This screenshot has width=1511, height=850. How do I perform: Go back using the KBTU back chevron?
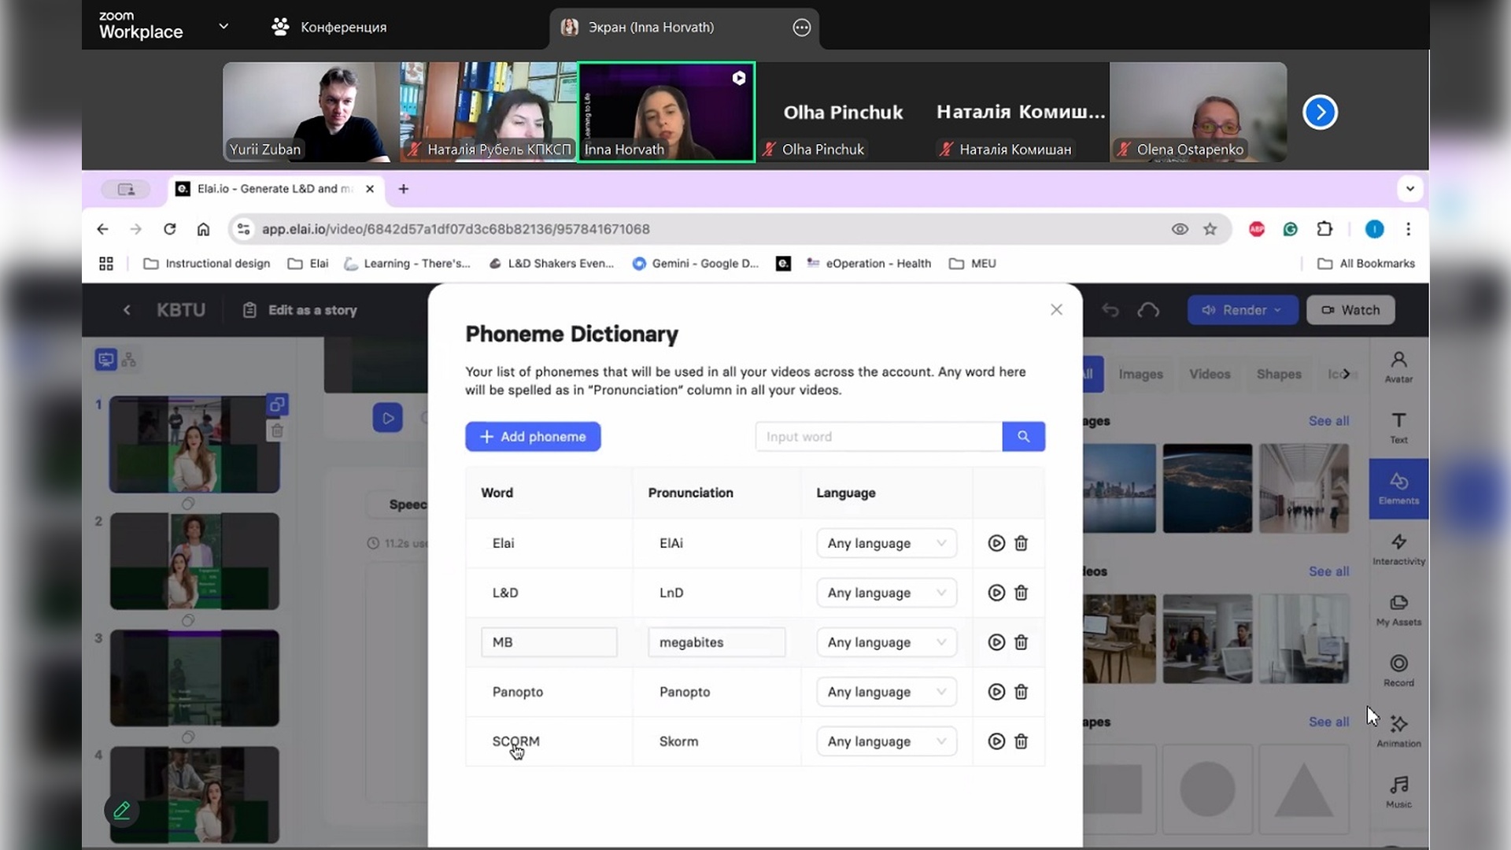(x=127, y=310)
